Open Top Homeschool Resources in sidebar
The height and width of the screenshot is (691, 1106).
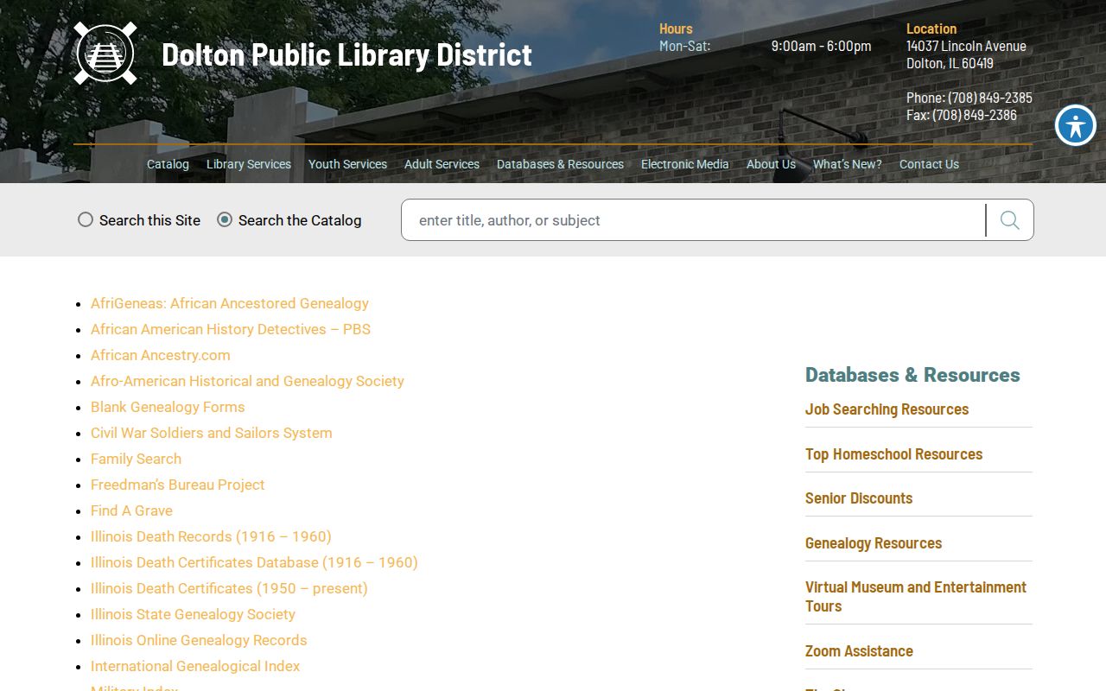[893, 454]
